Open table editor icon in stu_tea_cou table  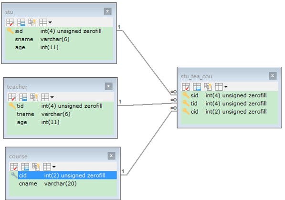click(186, 87)
